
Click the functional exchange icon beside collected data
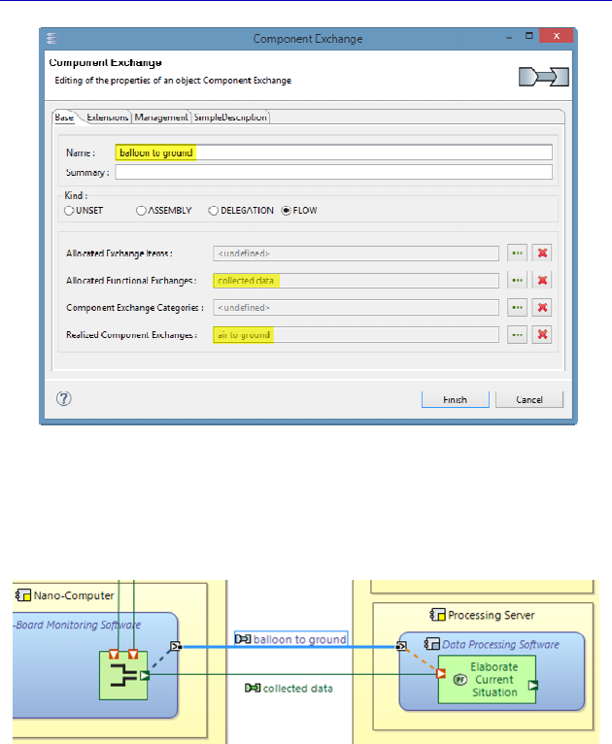click(x=253, y=688)
